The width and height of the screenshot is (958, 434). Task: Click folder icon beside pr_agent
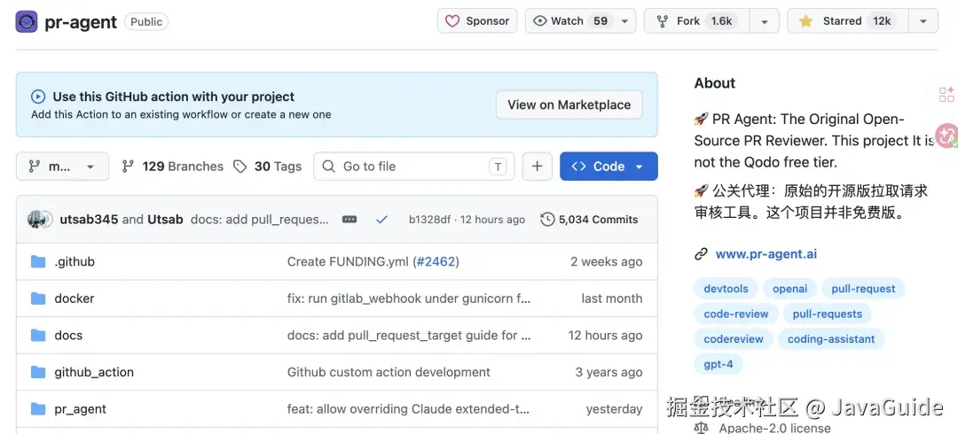coord(38,409)
